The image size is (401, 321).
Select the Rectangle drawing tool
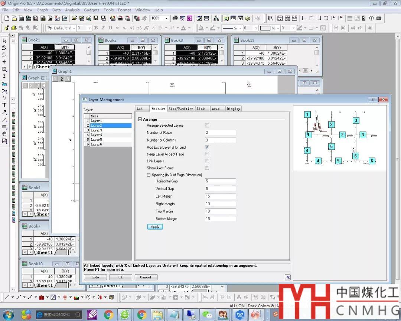4,127
